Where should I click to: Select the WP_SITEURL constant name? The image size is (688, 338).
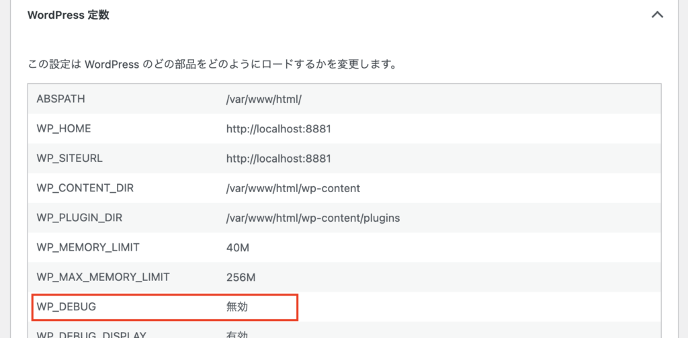(x=70, y=159)
